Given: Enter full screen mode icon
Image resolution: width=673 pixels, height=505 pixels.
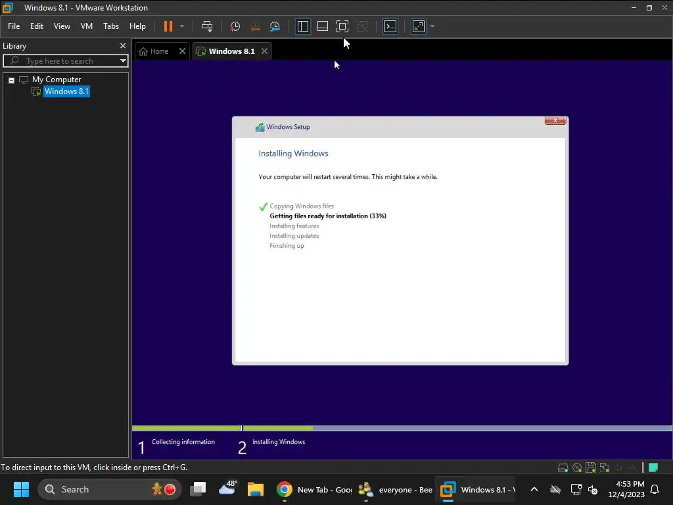Looking at the screenshot, I should (342, 26).
